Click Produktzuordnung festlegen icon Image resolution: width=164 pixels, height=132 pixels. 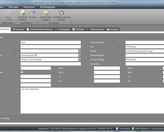click(62, 13)
